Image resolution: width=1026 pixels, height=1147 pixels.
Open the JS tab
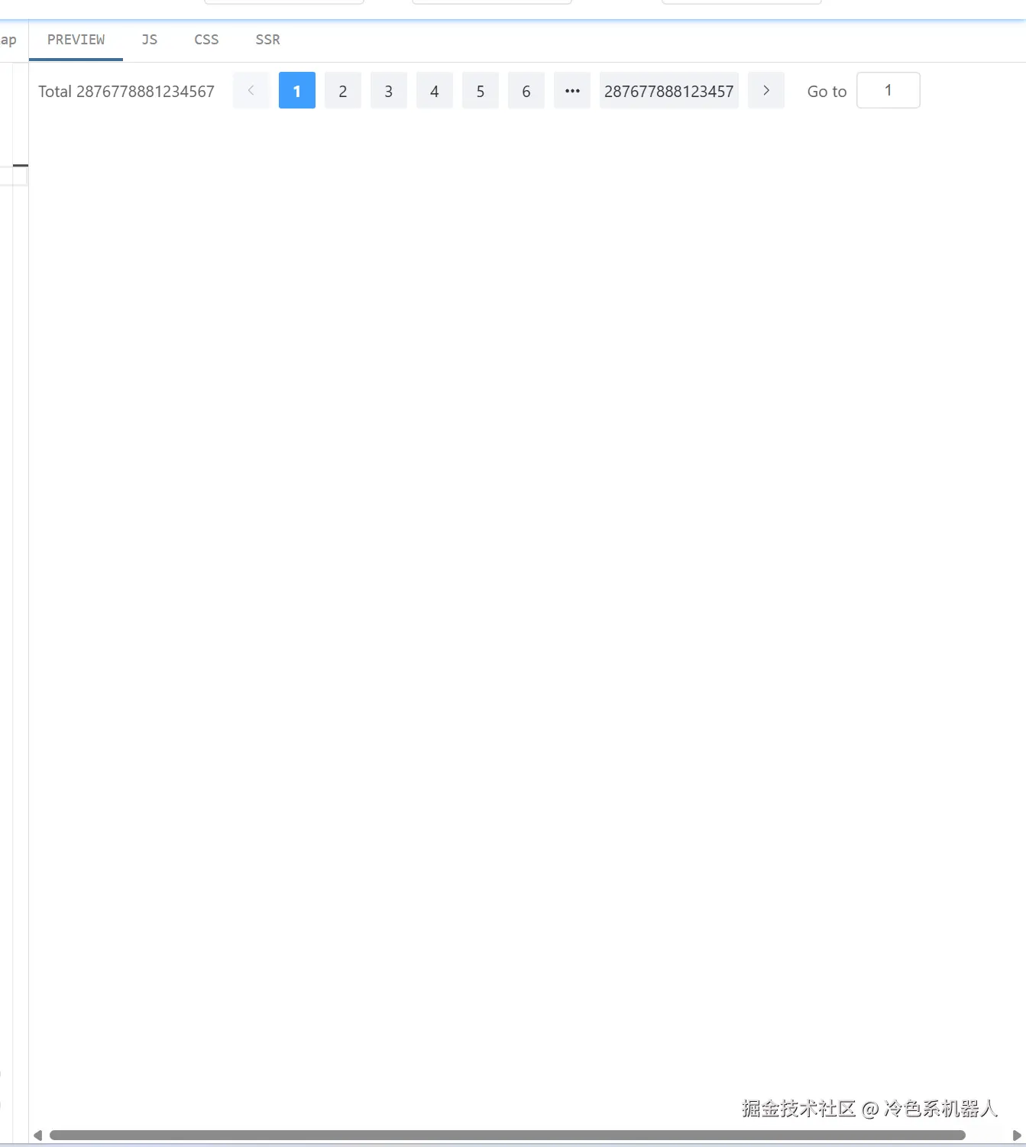pos(149,40)
